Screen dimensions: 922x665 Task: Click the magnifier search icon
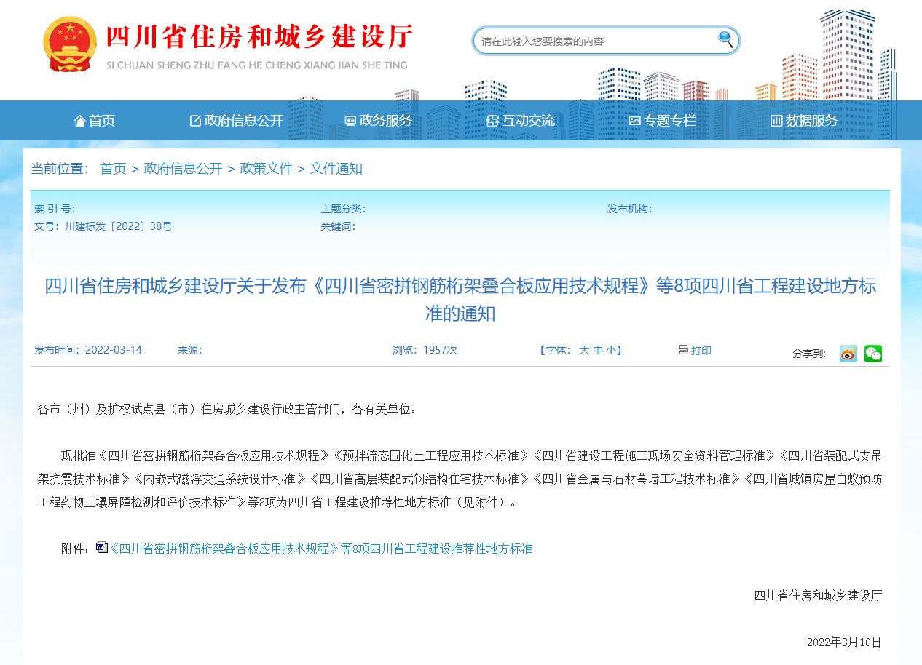tap(726, 39)
